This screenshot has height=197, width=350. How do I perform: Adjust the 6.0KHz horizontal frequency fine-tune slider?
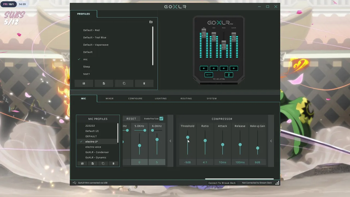[153, 130]
